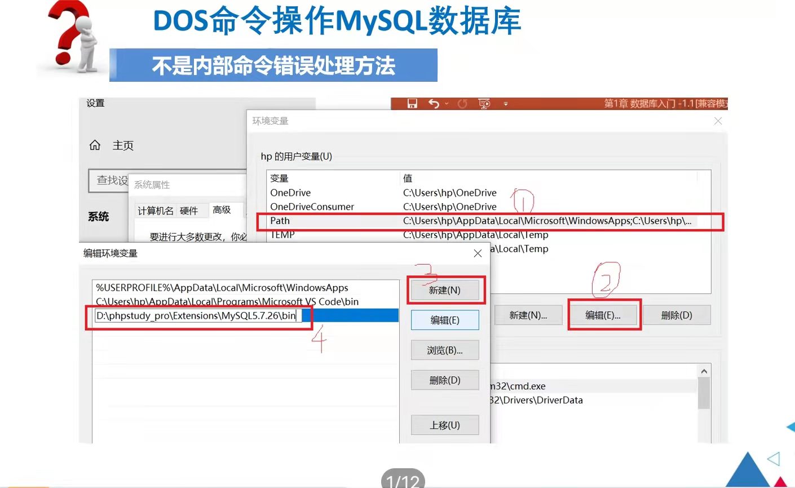The image size is (795, 488).
Task: Click the 上移(U) button
Action: (x=445, y=425)
